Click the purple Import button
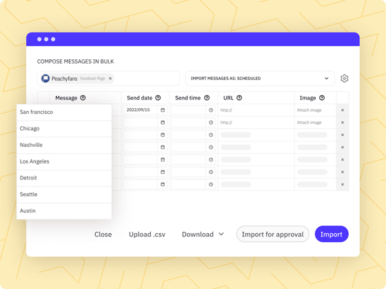The width and height of the screenshot is (386, 289). click(332, 234)
